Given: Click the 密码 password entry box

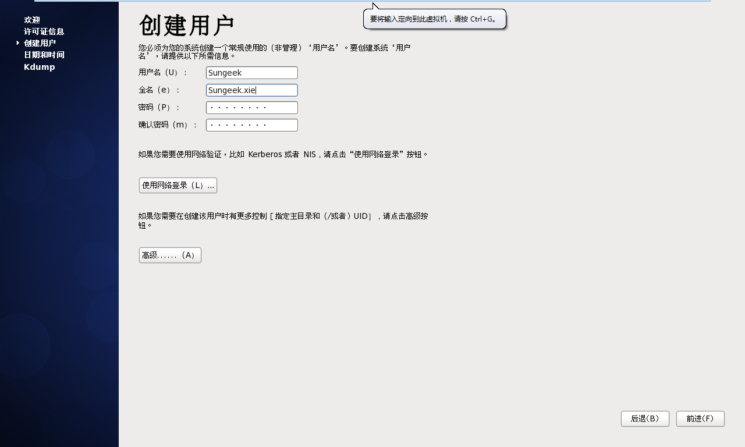Looking at the screenshot, I should tap(251, 107).
